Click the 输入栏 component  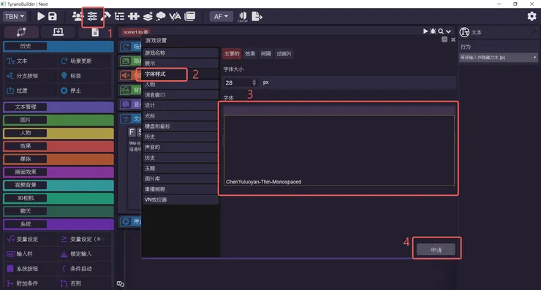coord(31,253)
